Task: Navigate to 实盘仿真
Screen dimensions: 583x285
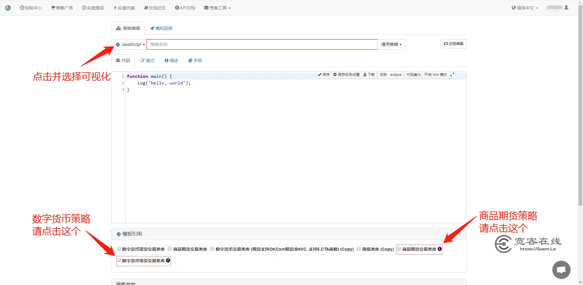Action: [x=124, y=8]
